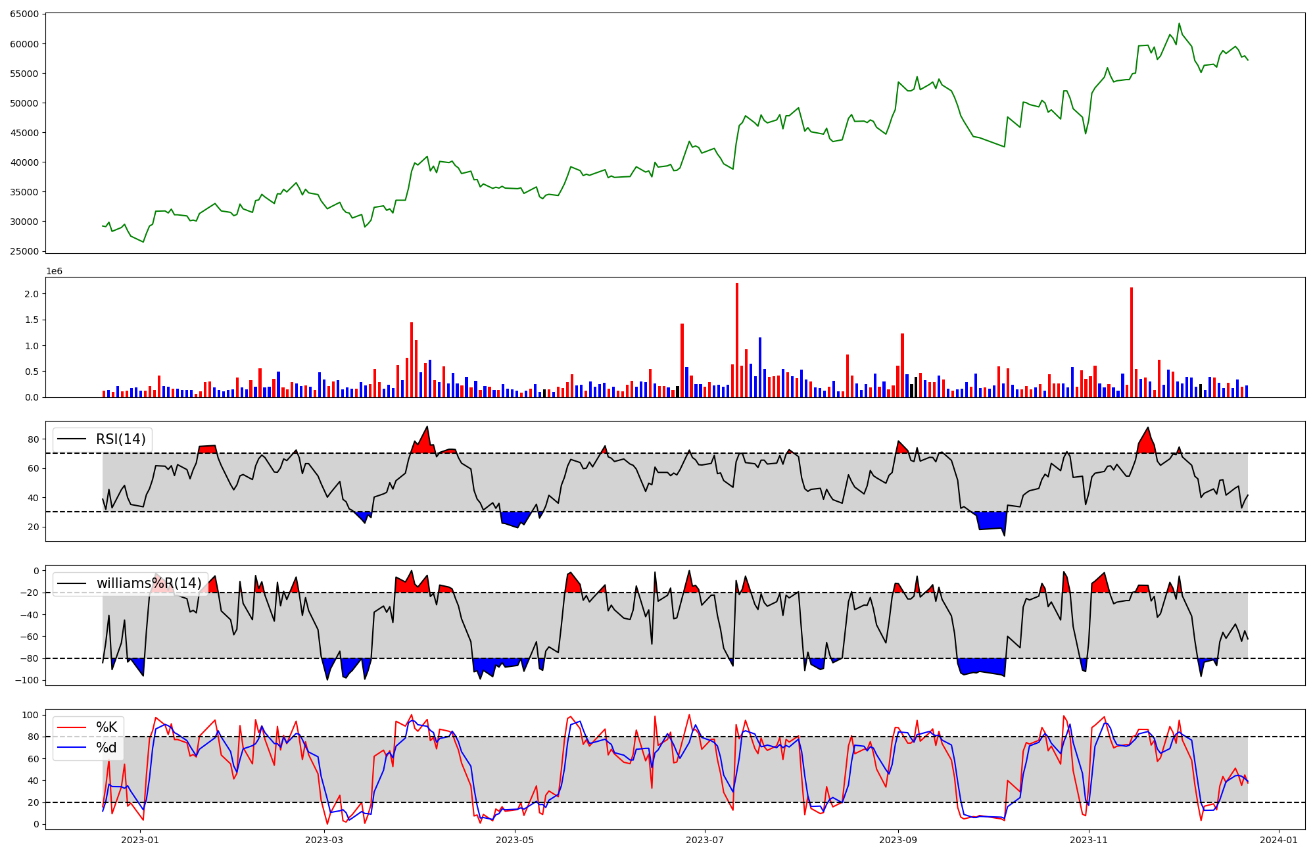Click the blue RSI oversold area in October
Viewport: 1315px width, 855px height.
tap(992, 521)
